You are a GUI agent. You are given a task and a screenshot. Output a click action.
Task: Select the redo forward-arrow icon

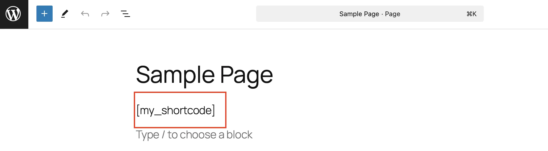(105, 14)
